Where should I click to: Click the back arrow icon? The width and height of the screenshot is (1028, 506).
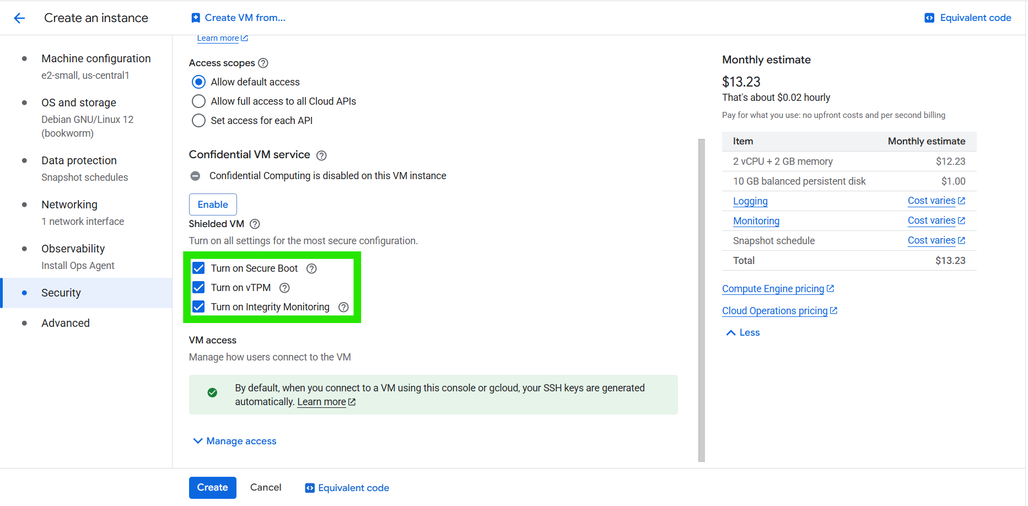pos(19,18)
